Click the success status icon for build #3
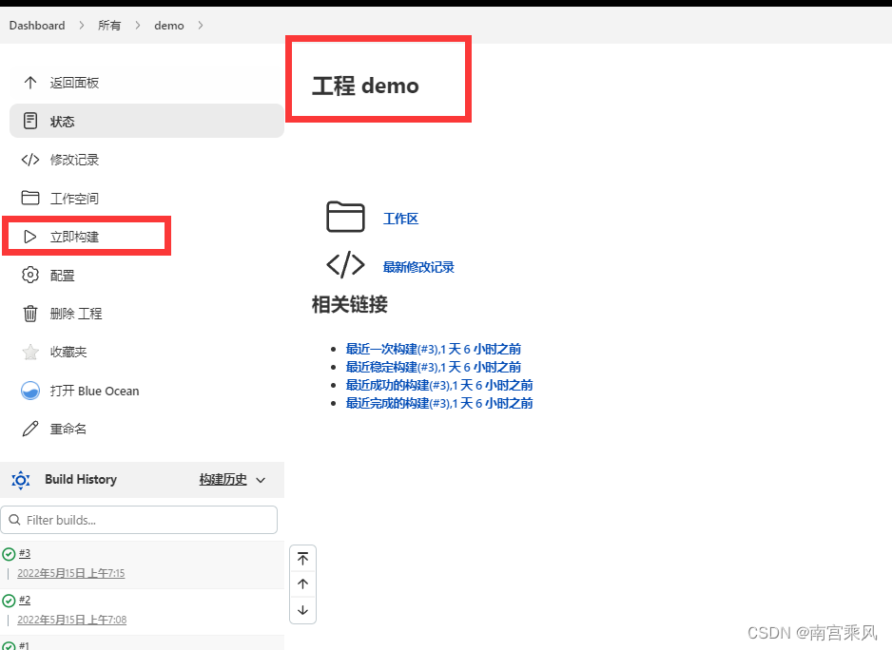Viewport: 892px width, 650px height. pyautogui.click(x=9, y=554)
